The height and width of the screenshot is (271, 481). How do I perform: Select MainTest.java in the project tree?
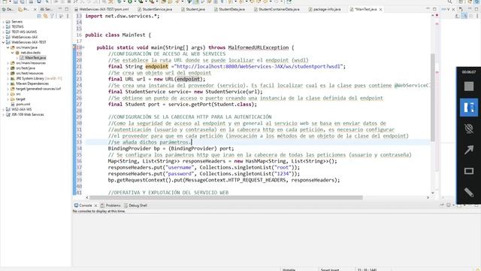click(x=33, y=58)
